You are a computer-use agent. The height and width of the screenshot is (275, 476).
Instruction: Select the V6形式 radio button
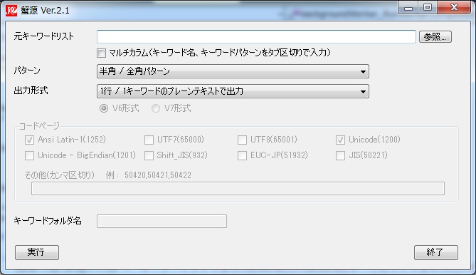coord(104,108)
